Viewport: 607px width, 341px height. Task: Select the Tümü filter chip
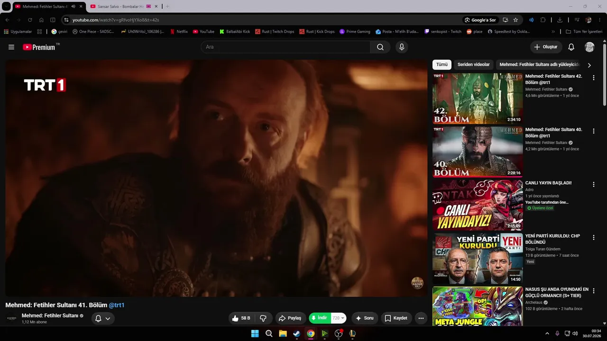click(x=442, y=64)
